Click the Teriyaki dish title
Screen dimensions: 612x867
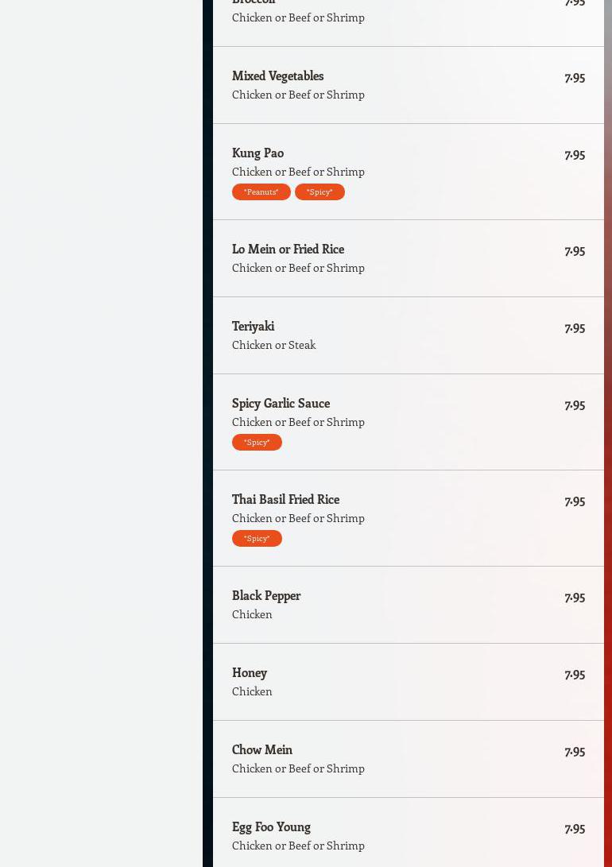pyautogui.click(x=253, y=326)
